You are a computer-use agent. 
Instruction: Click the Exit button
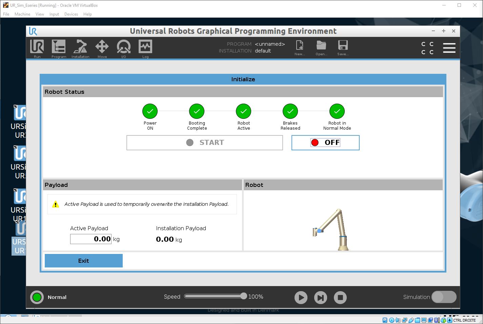[x=84, y=261]
